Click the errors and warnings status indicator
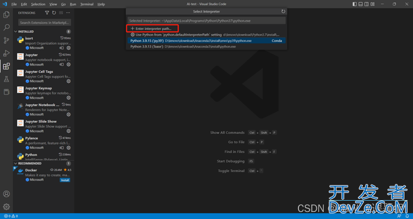 pos(11,216)
